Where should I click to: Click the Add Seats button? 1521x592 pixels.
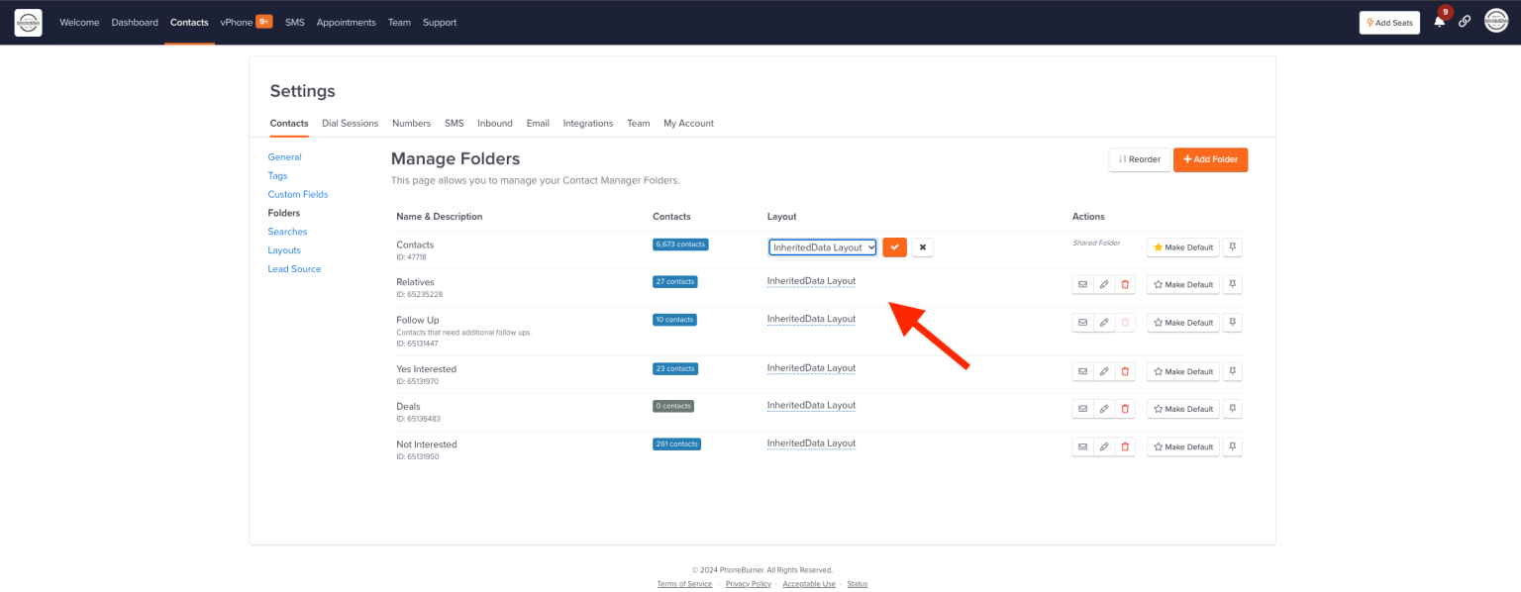point(1389,23)
